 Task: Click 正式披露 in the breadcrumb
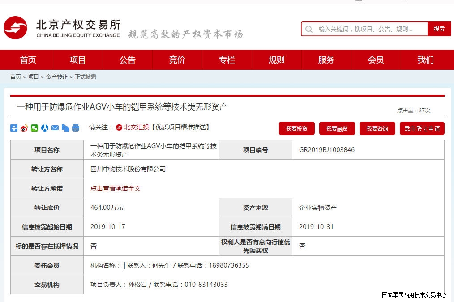pyautogui.click(x=86, y=77)
